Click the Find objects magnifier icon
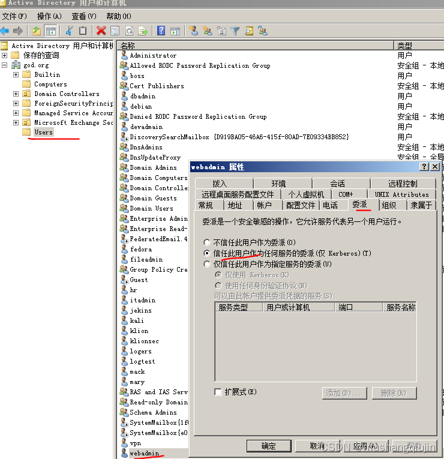 click(249, 31)
